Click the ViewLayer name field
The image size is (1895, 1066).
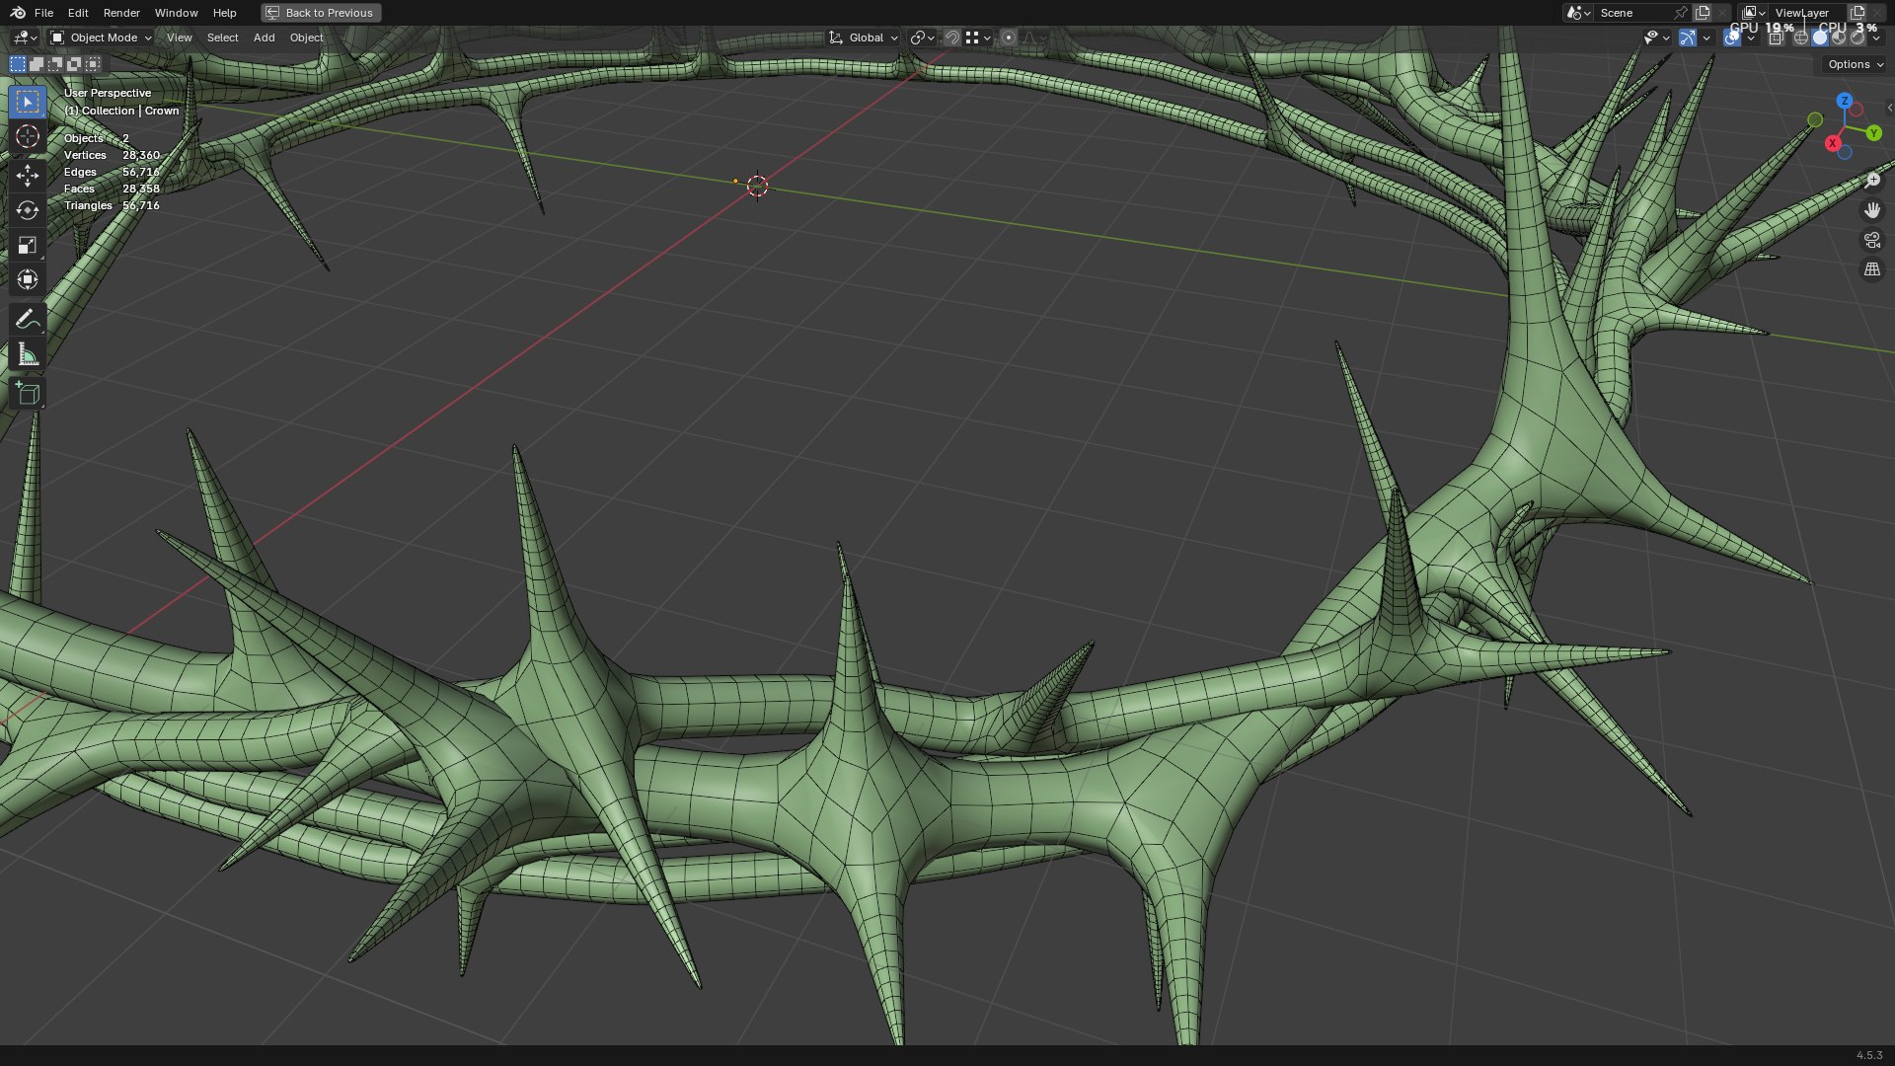pos(1807,13)
